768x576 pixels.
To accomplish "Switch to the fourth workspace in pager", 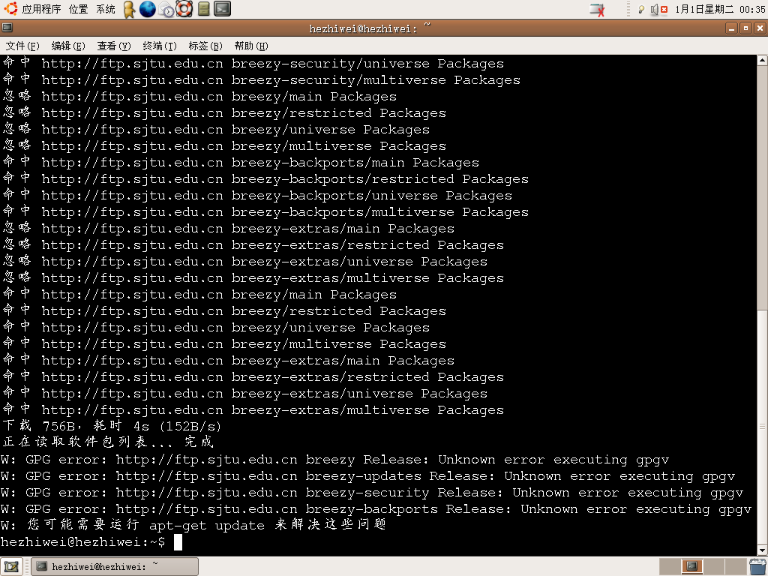I will pyautogui.click(x=736, y=567).
